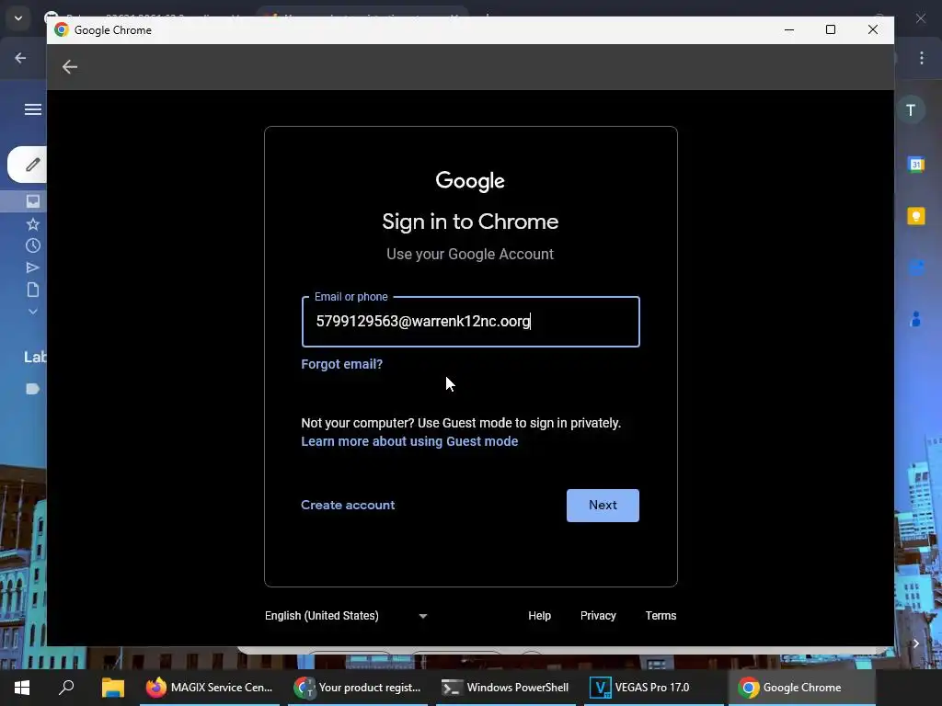Open Drafts document icon in sidebar

tap(33, 290)
